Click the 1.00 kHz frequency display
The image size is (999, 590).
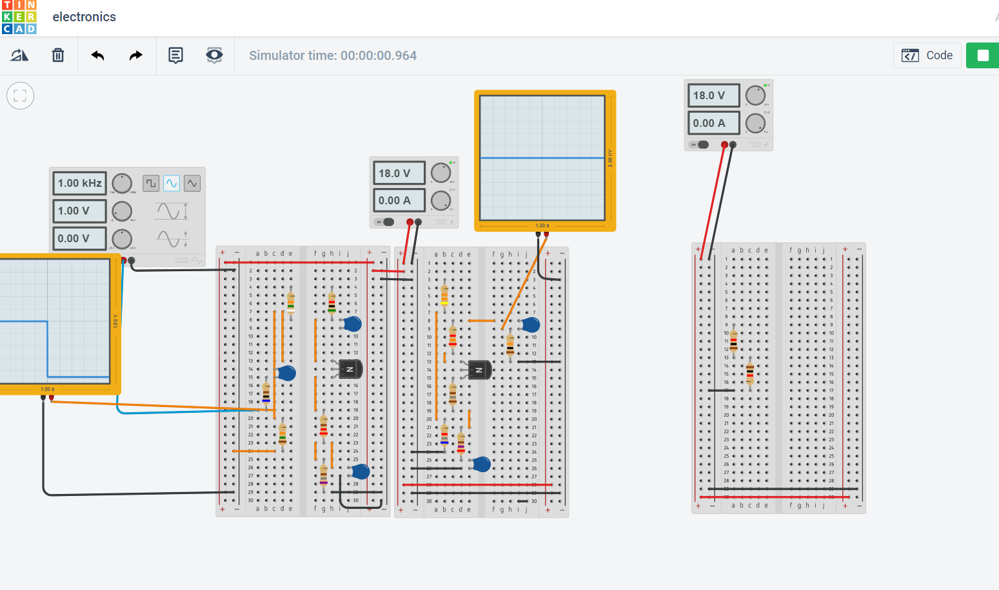[79, 183]
